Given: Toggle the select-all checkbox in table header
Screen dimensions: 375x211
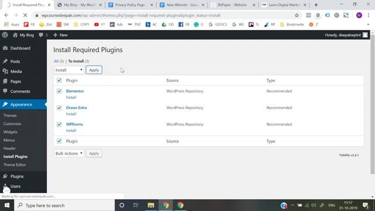Looking at the screenshot, I should click(x=59, y=80).
